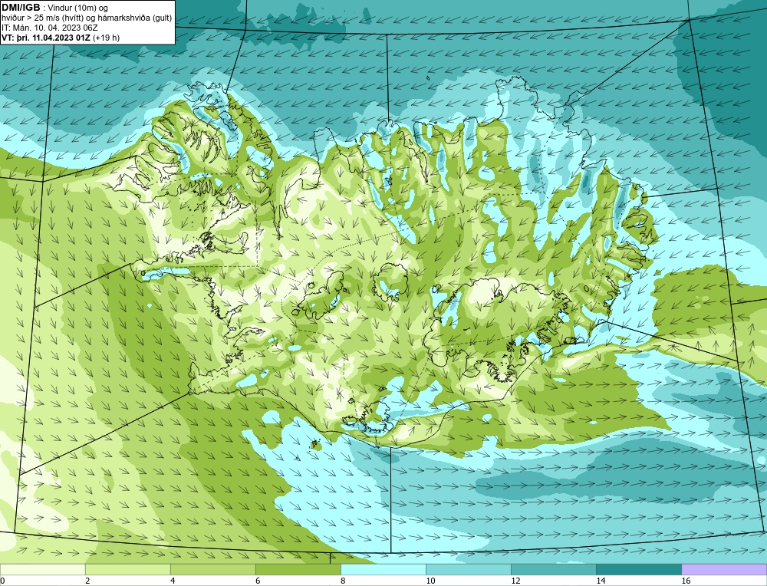767x586 pixels.
Task: Click the 8–10 m/s light cyan legend swatch
Action: click(x=383, y=569)
